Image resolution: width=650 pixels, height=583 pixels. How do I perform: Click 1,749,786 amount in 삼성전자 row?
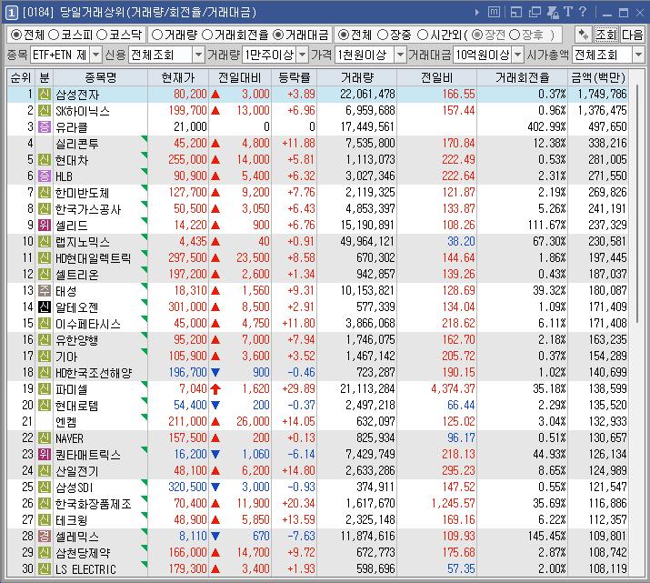603,94
